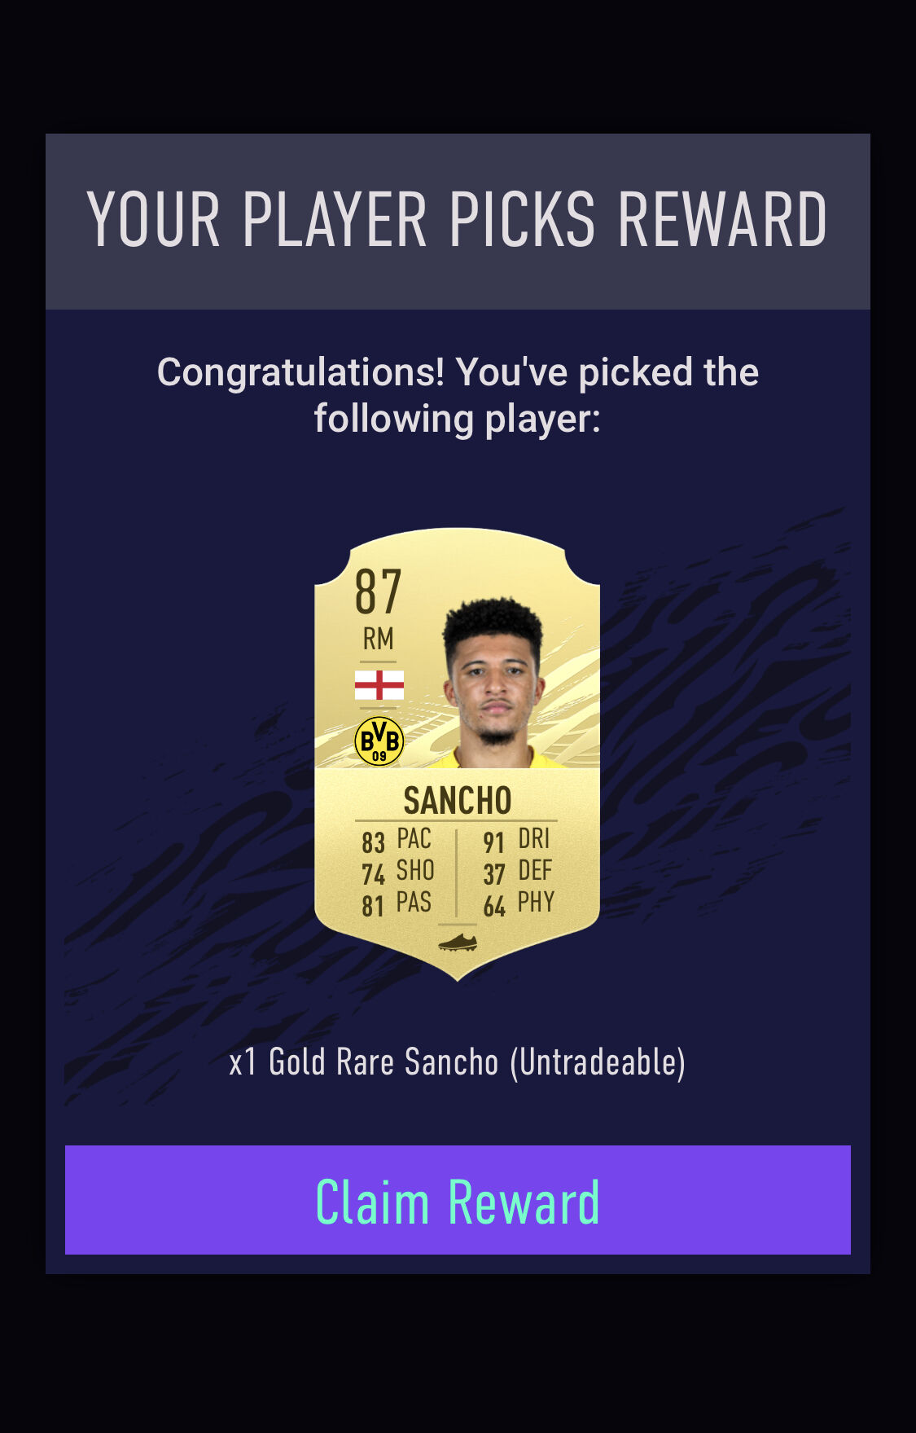Click the 81 PAS stat
Image resolution: width=916 pixels, height=1433 pixels.
click(x=397, y=903)
